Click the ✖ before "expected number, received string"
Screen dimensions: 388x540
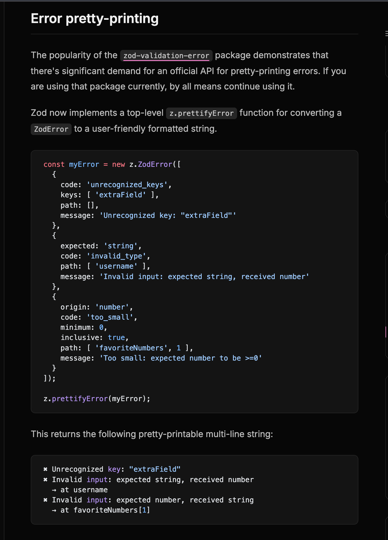(46, 500)
